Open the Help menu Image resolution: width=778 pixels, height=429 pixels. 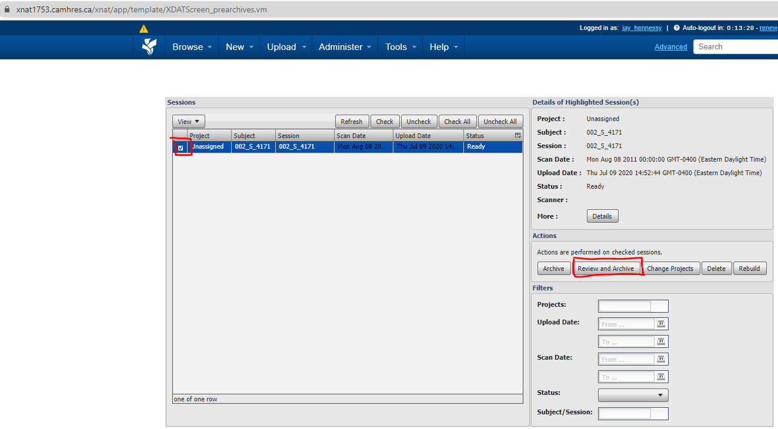[443, 47]
